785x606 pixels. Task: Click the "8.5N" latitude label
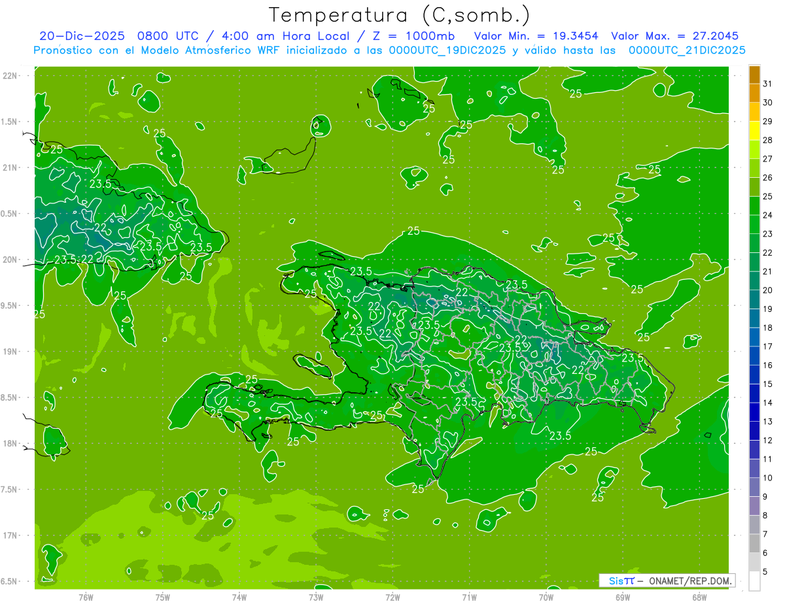[10, 397]
